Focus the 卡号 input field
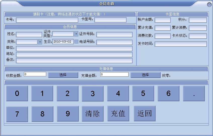 (47, 20)
